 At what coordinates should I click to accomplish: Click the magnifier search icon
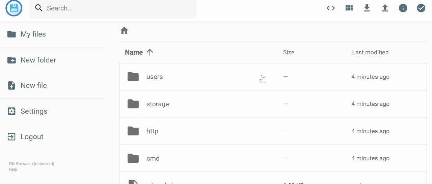point(39,8)
